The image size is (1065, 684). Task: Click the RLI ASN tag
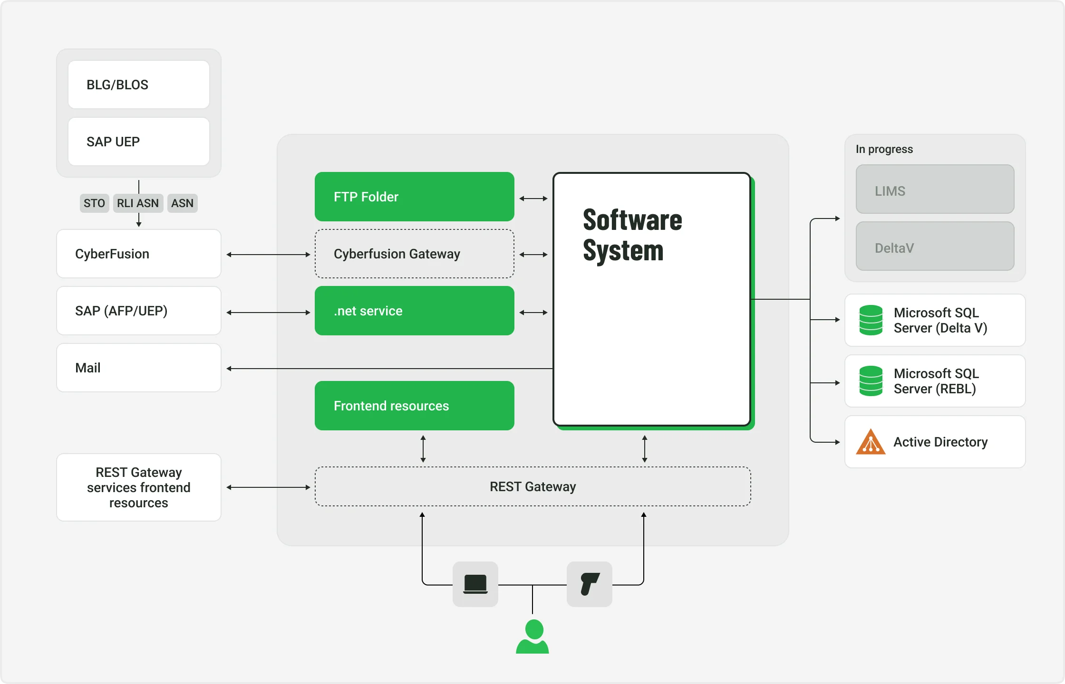(138, 203)
